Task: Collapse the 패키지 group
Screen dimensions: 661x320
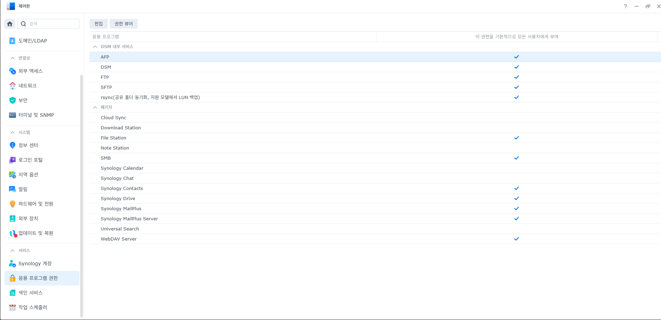Action: [95, 107]
